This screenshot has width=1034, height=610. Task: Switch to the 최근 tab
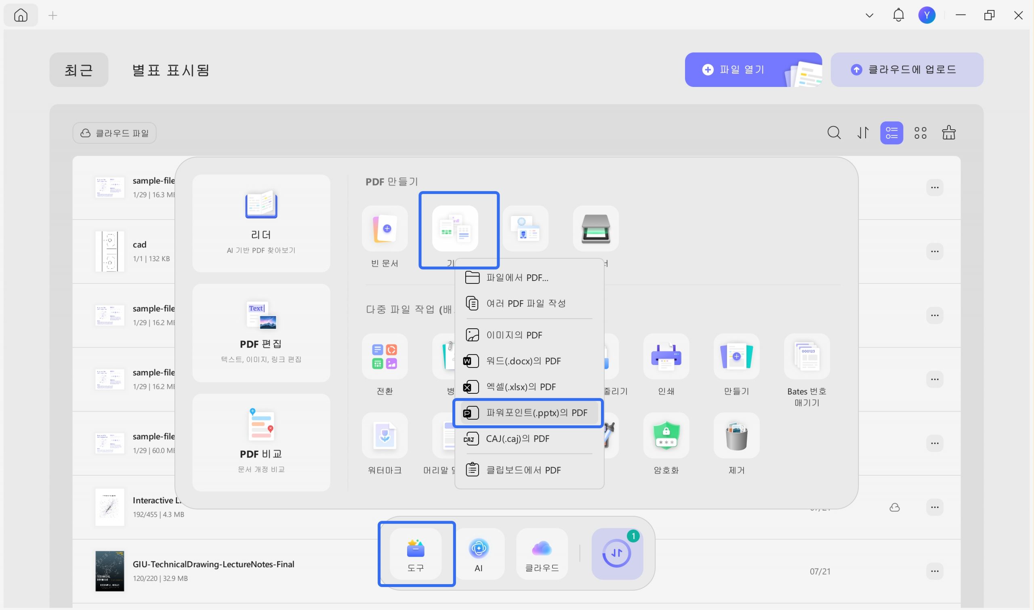coord(79,70)
